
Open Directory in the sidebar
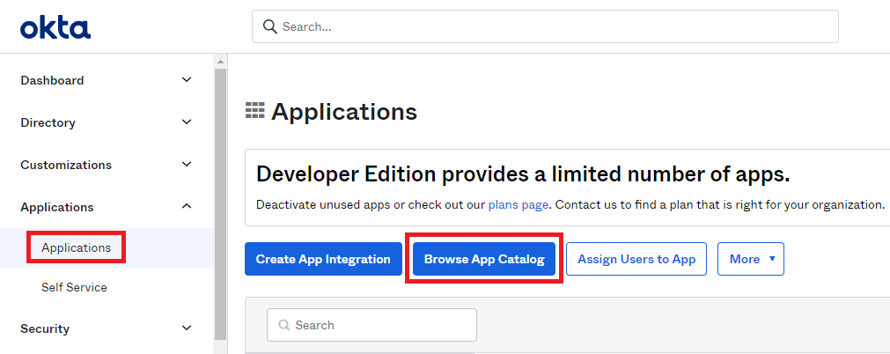48,122
